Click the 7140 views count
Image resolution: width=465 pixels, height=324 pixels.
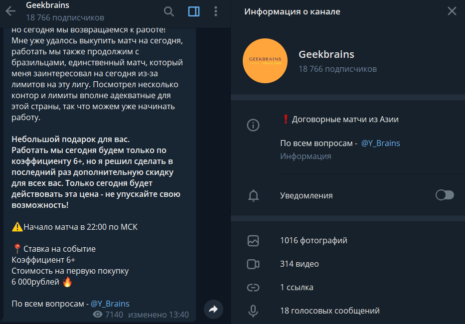pos(114,315)
